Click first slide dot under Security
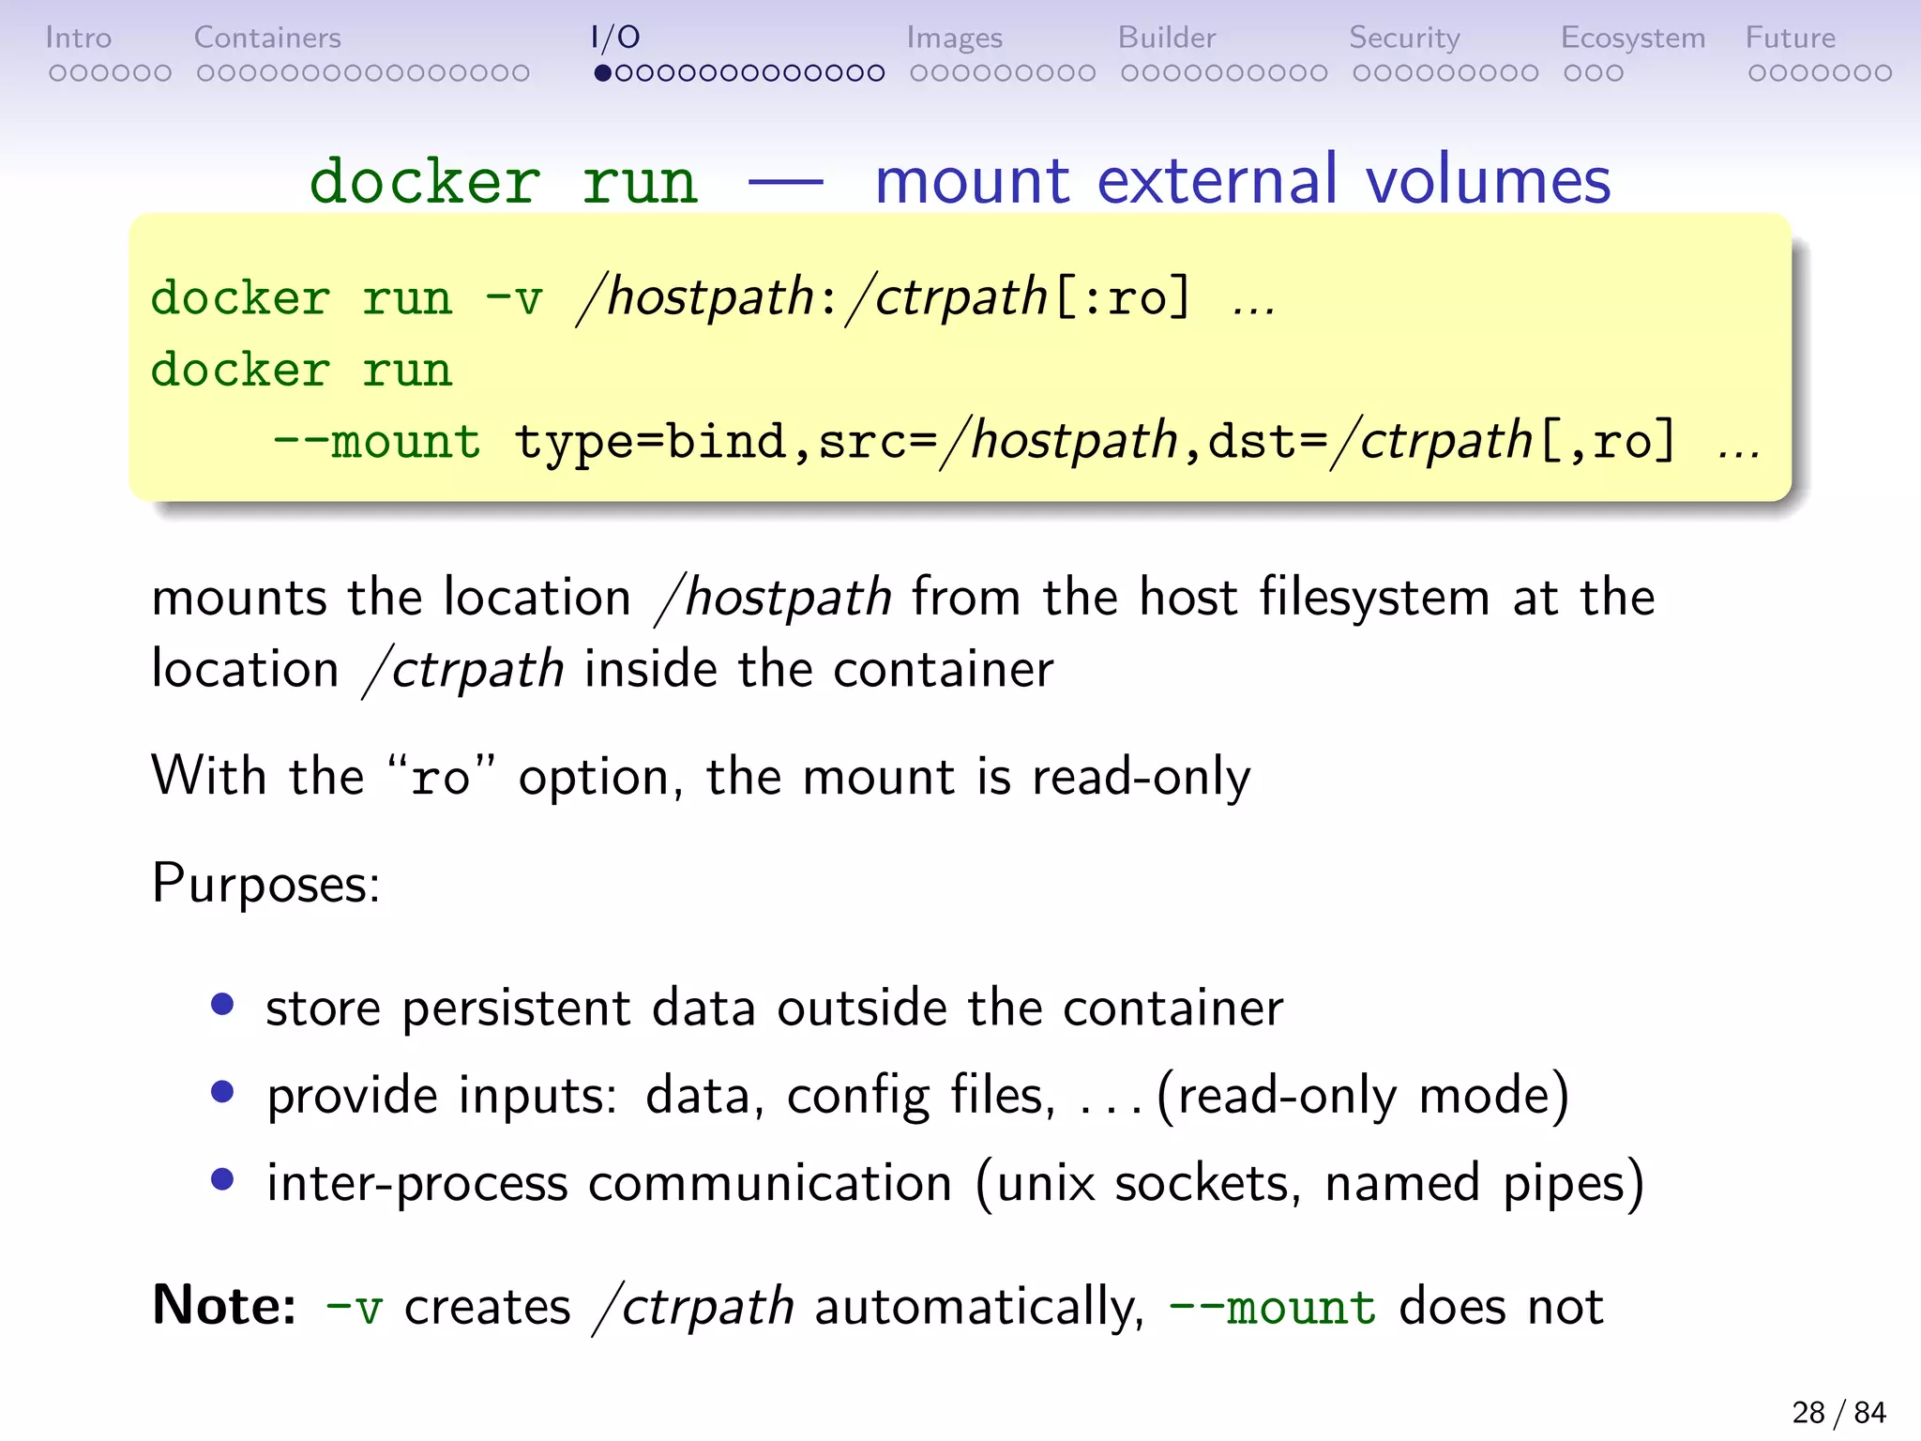The width and height of the screenshot is (1921, 1441). pos(1362,73)
